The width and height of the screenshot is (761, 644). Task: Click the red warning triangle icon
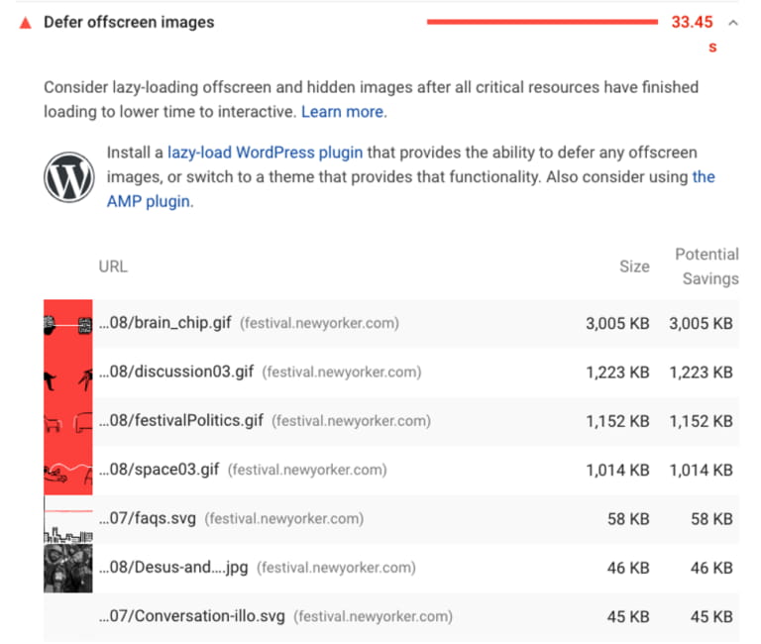click(x=25, y=23)
